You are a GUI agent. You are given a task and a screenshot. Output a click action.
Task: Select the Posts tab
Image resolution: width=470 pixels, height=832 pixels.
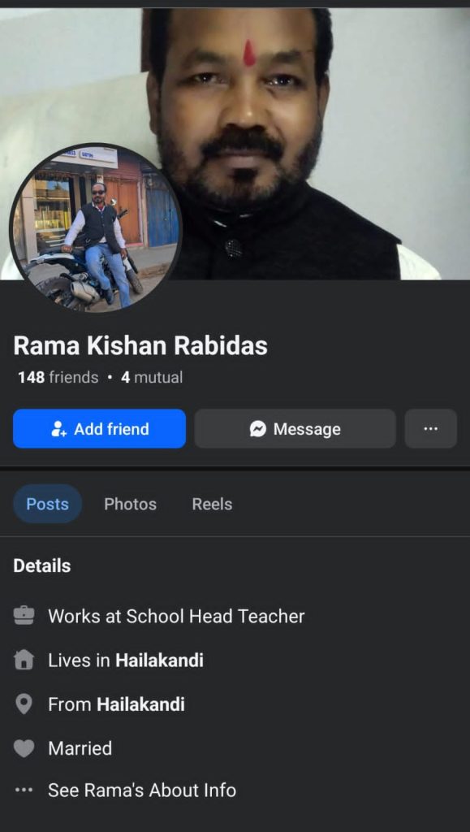(x=48, y=504)
